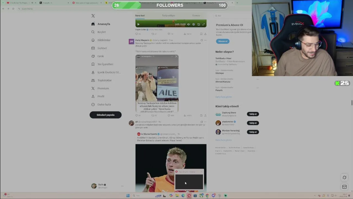The width and height of the screenshot is (353, 199).
Task: Open the messages envelope floating button
Action: click(x=344, y=187)
